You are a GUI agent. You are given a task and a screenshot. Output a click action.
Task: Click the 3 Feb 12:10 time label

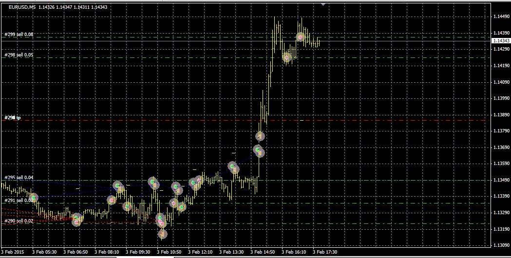click(x=200, y=252)
